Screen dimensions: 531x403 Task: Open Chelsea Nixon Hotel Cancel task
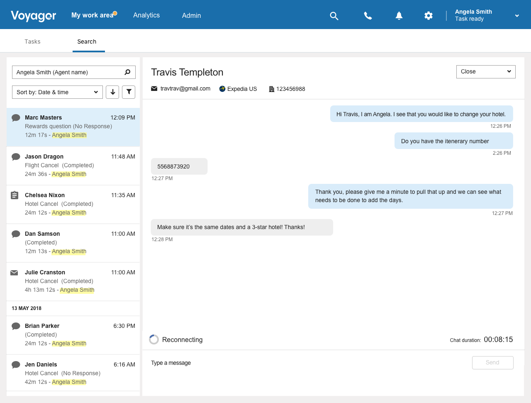(73, 204)
